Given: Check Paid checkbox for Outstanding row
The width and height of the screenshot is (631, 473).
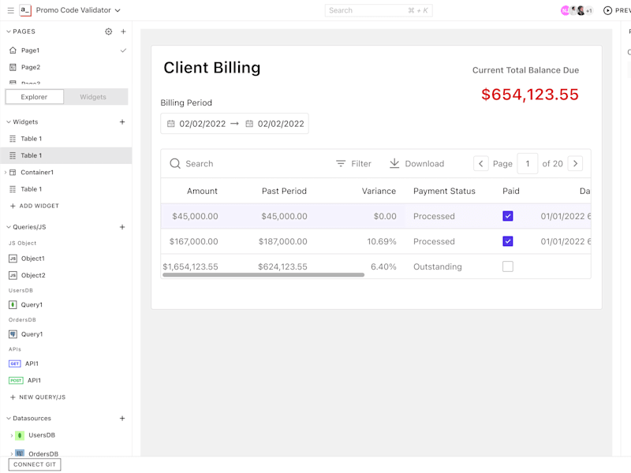Looking at the screenshot, I should pos(508,266).
